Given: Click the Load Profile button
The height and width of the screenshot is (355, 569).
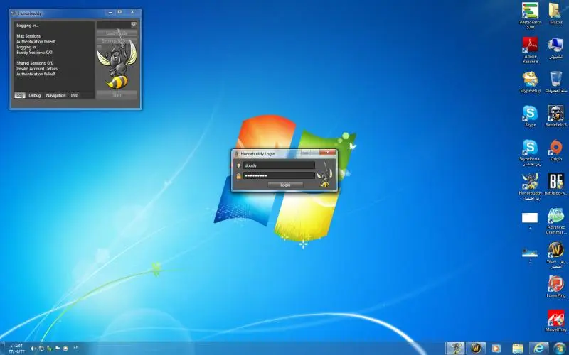Looking at the screenshot, I should point(117,33).
